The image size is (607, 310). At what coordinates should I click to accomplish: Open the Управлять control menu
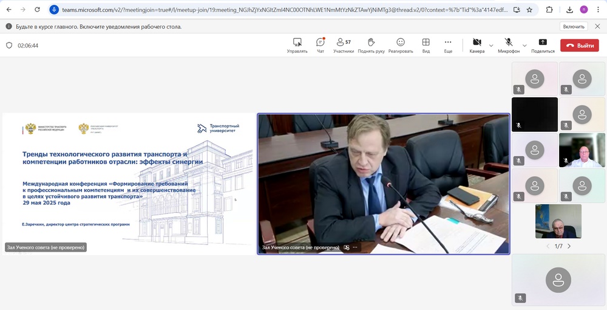coord(297,46)
